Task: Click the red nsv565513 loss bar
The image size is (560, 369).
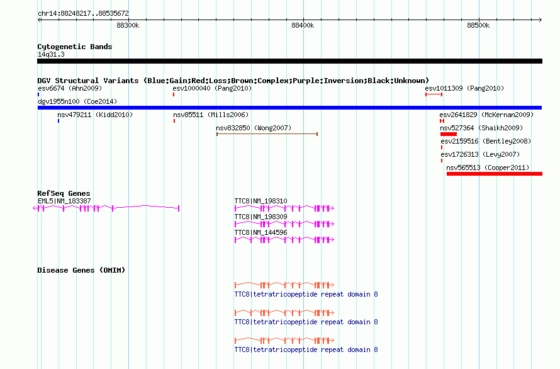Action: pyautogui.click(x=495, y=174)
